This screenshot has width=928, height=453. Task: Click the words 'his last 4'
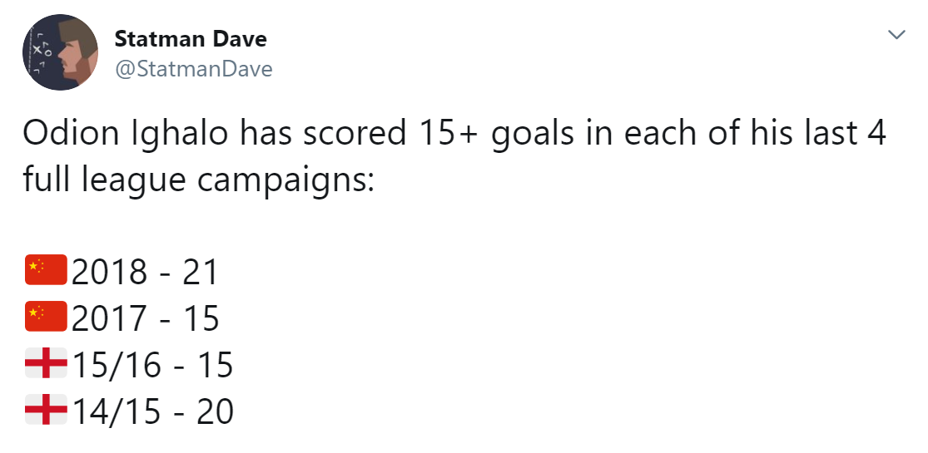[x=801, y=134]
